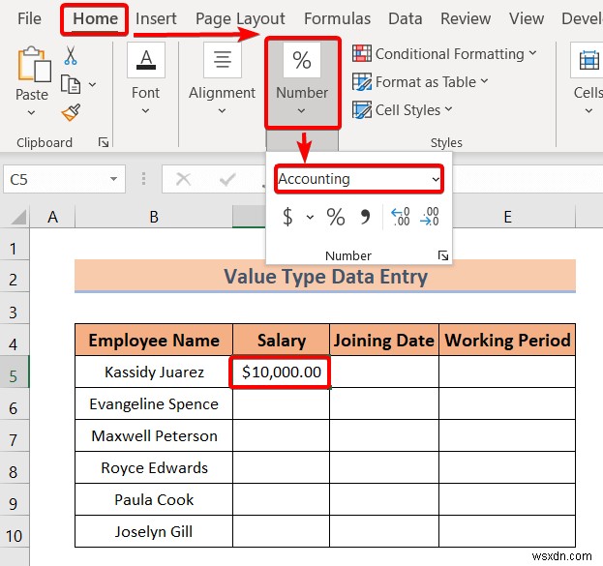
Task: Open Number format dialog launcher
Action: click(443, 255)
